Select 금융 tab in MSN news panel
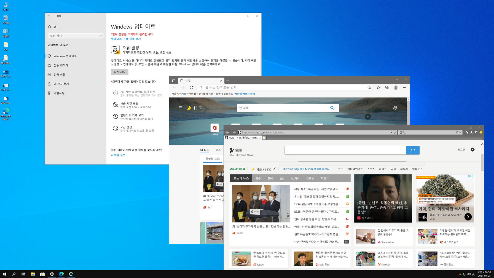This screenshot has height=278, width=494. coord(258,178)
